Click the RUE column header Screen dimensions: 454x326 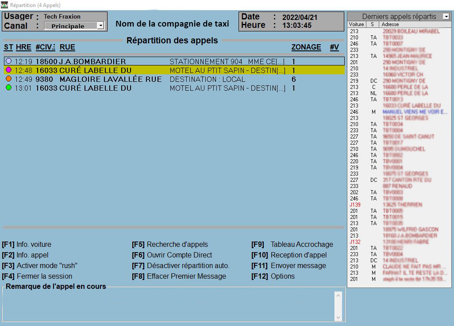click(67, 47)
